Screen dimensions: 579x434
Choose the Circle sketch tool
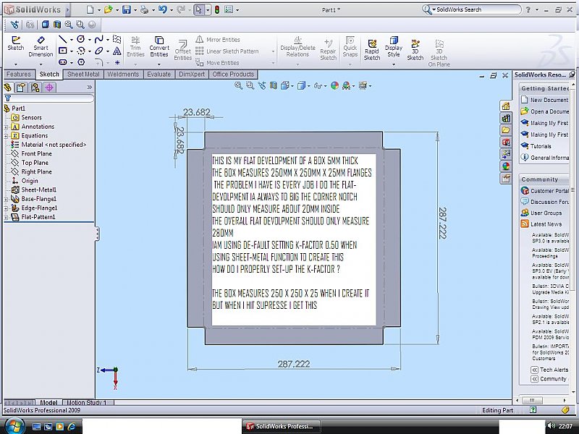[x=81, y=39]
